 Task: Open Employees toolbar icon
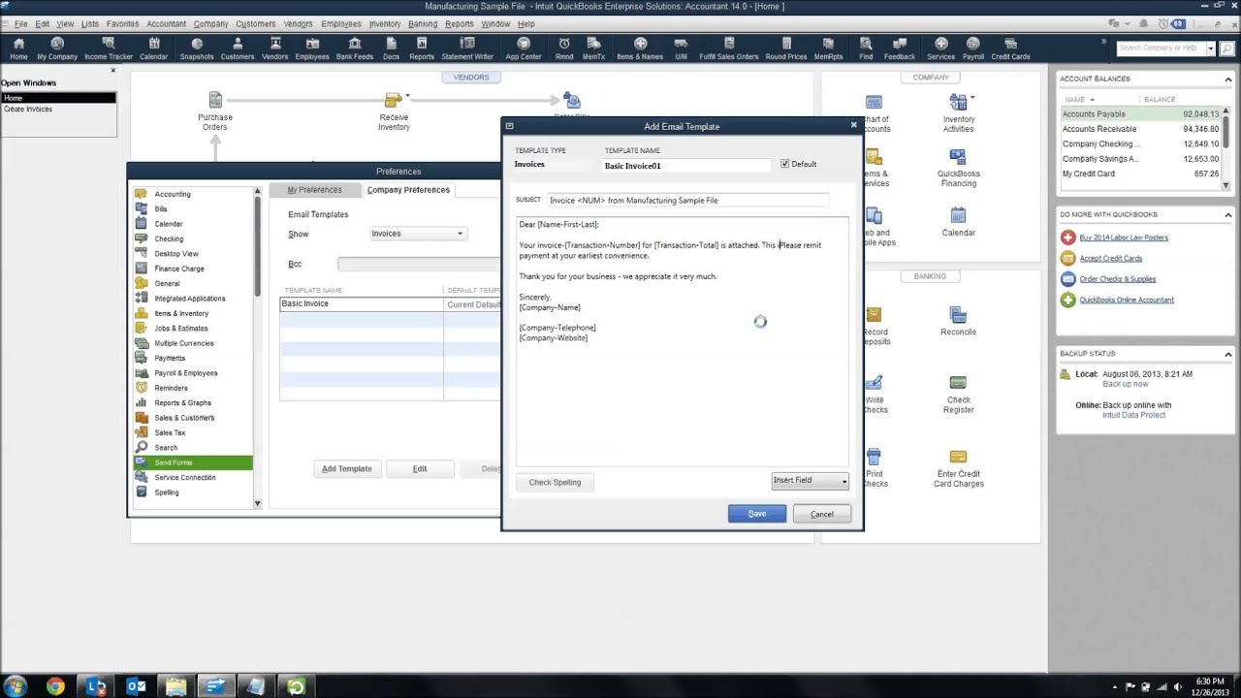[x=312, y=48]
